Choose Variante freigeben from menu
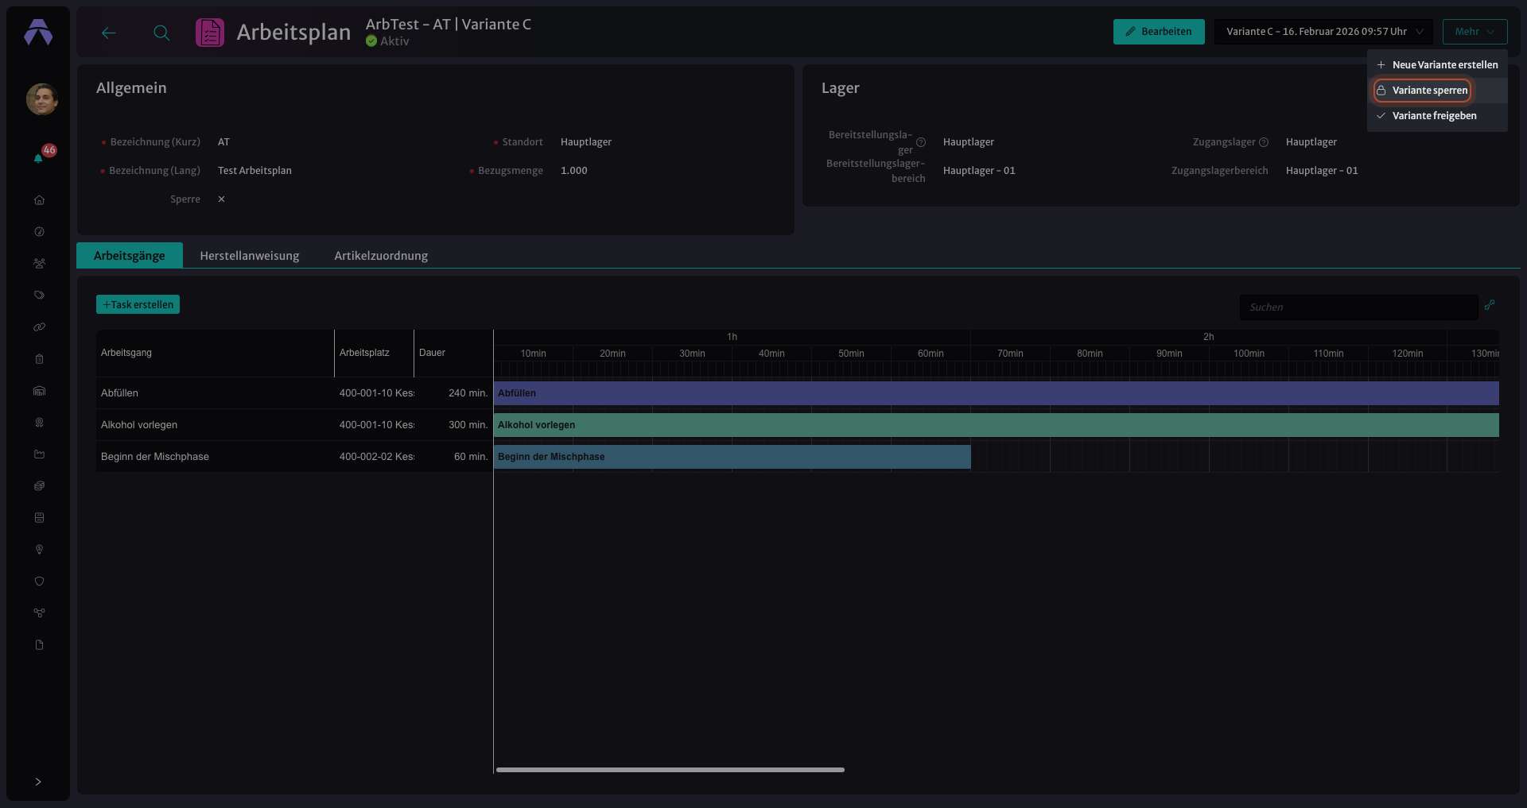Image resolution: width=1527 pixels, height=808 pixels. tap(1437, 116)
